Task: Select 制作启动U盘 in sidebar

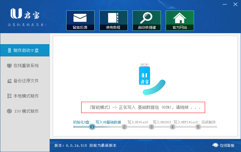Action: 25,50
